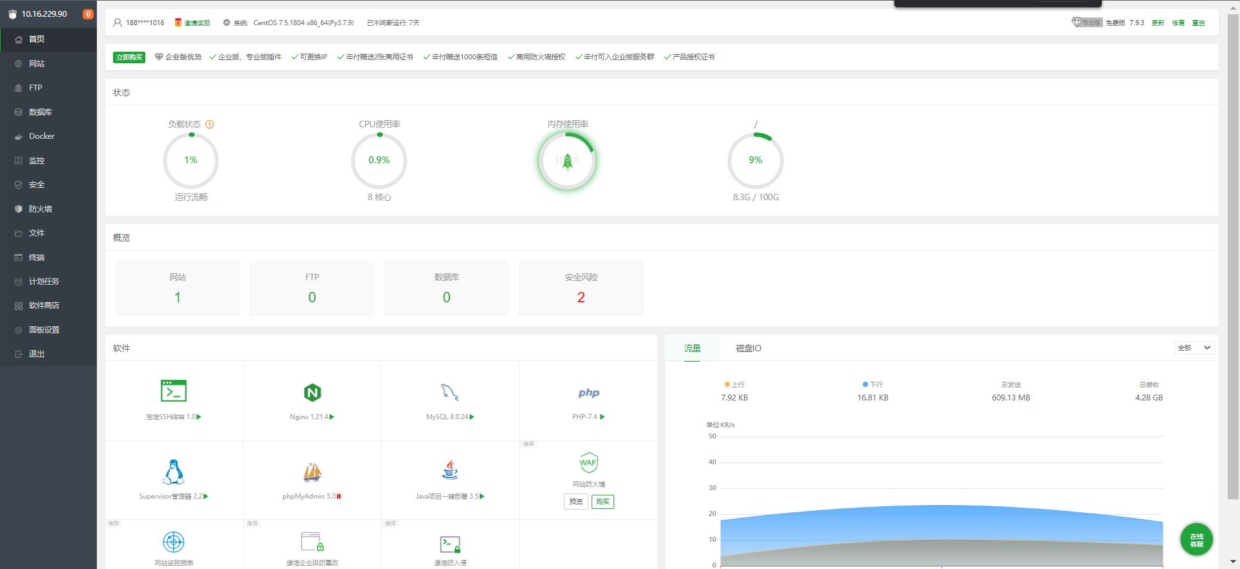
Task: Click the 负载状态 help question icon
Action: click(x=209, y=124)
